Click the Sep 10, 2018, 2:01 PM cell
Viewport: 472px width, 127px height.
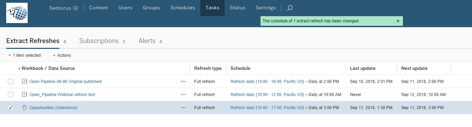tap(371, 82)
